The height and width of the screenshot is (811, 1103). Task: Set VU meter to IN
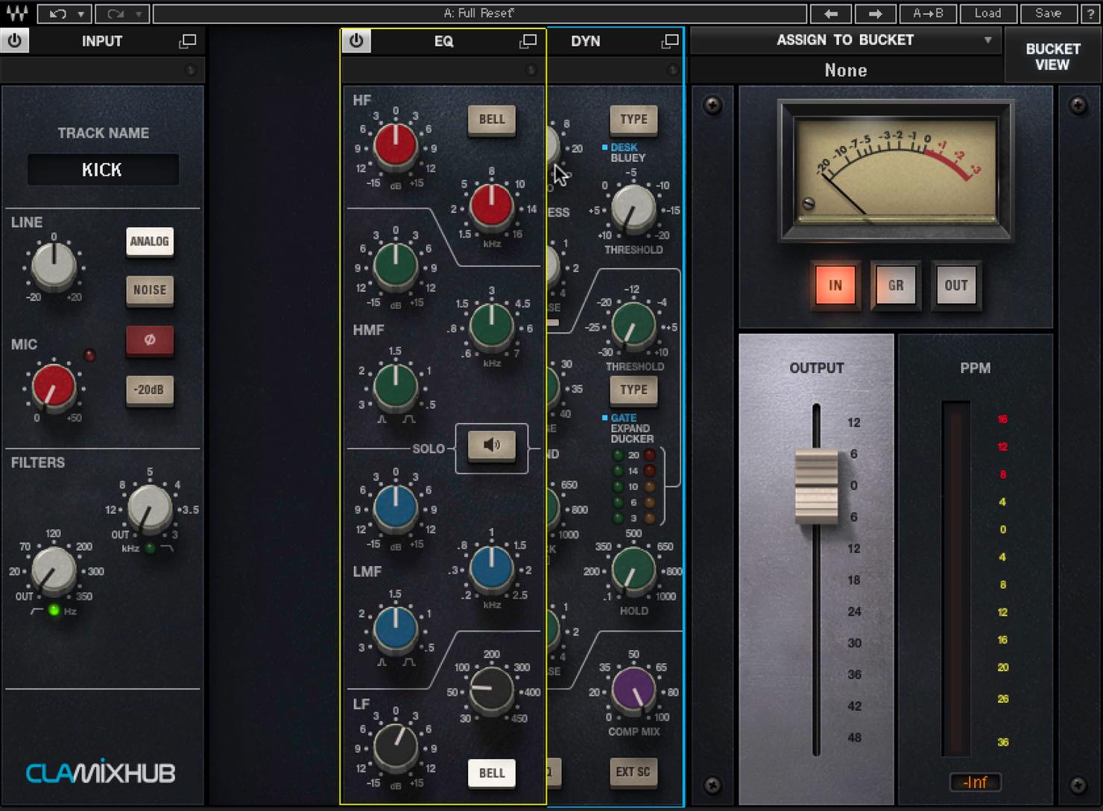(x=835, y=285)
